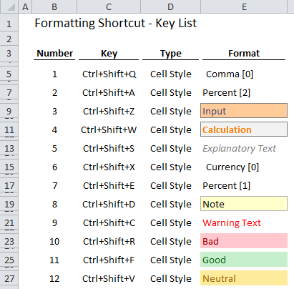Click the Ctrl+Shift+X key cell
The height and width of the screenshot is (289, 294).
(x=109, y=167)
